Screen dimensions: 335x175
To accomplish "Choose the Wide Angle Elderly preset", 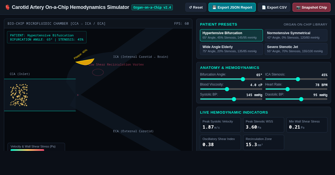I will pyautogui.click(x=231, y=49).
